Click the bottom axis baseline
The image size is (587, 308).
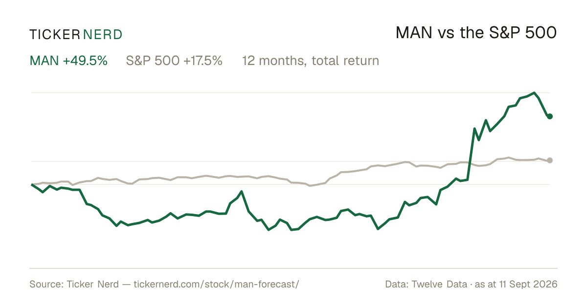293,268
